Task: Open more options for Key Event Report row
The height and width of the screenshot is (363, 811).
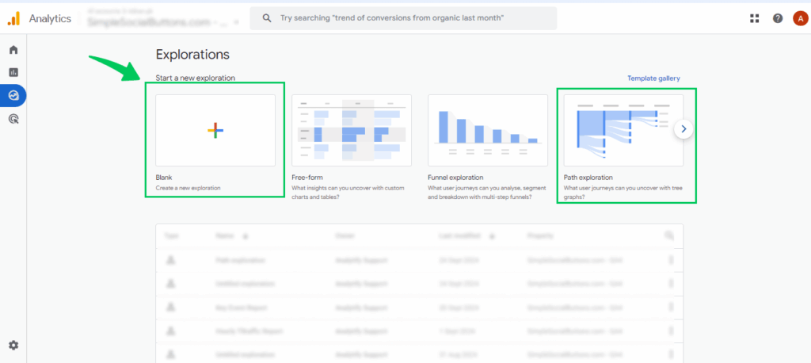Action: click(672, 308)
